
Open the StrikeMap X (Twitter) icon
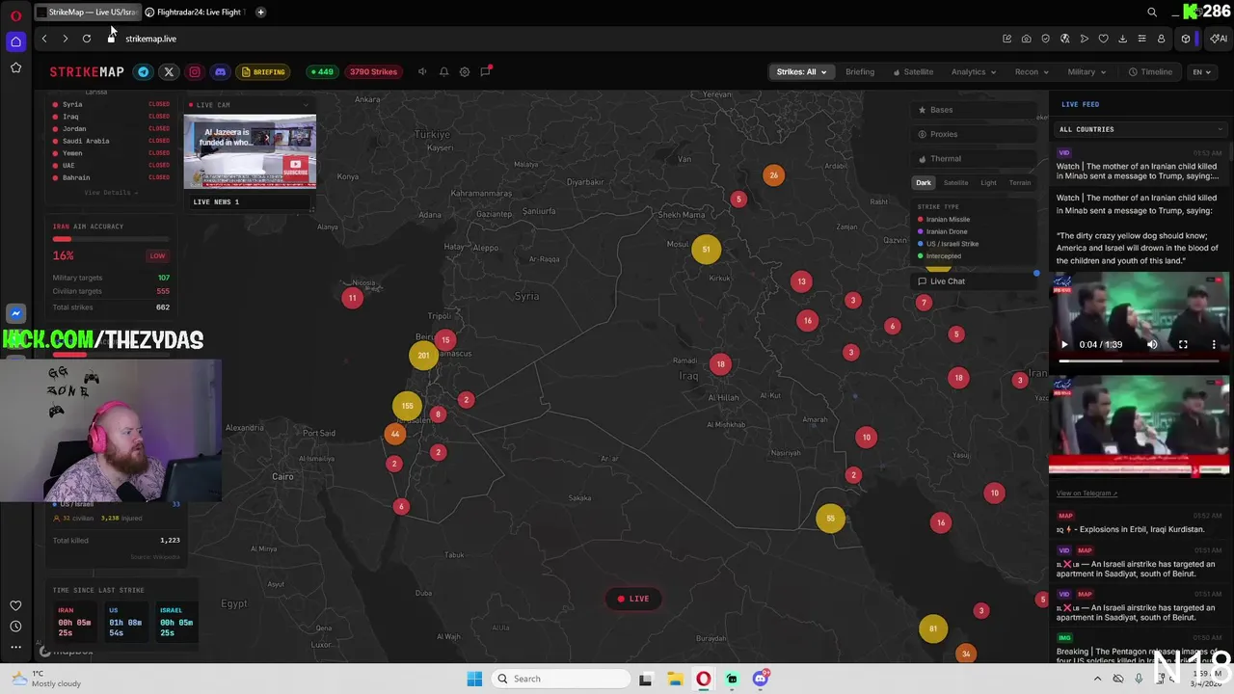coord(169,72)
